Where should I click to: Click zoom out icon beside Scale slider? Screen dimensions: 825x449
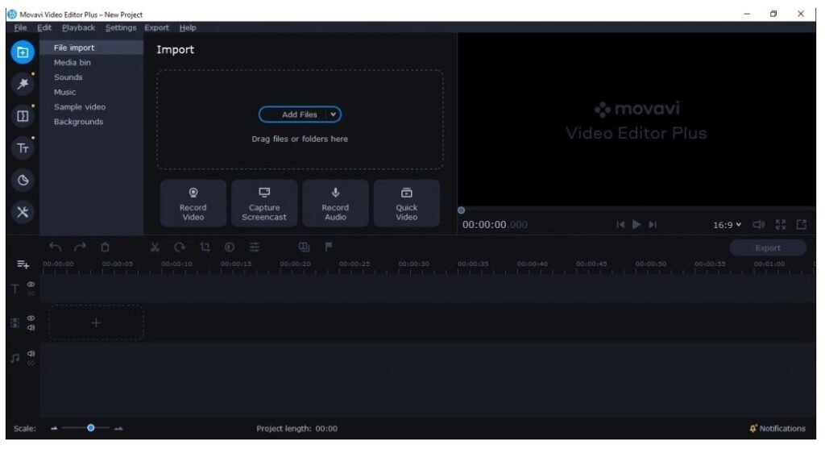[x=54, y=429]
